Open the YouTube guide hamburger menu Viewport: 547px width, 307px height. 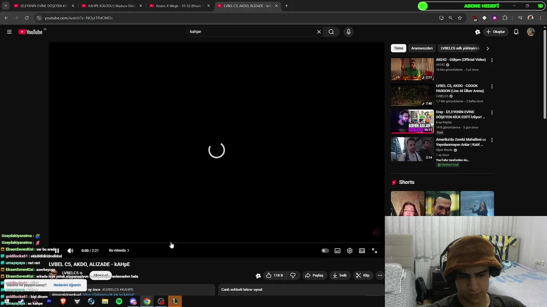pyautogui.click(x=9, y=32)
